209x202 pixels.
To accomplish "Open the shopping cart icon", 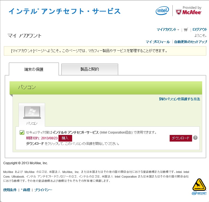I will tap(186, 30).
